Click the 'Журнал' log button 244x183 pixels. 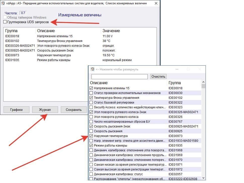[45, 110]
